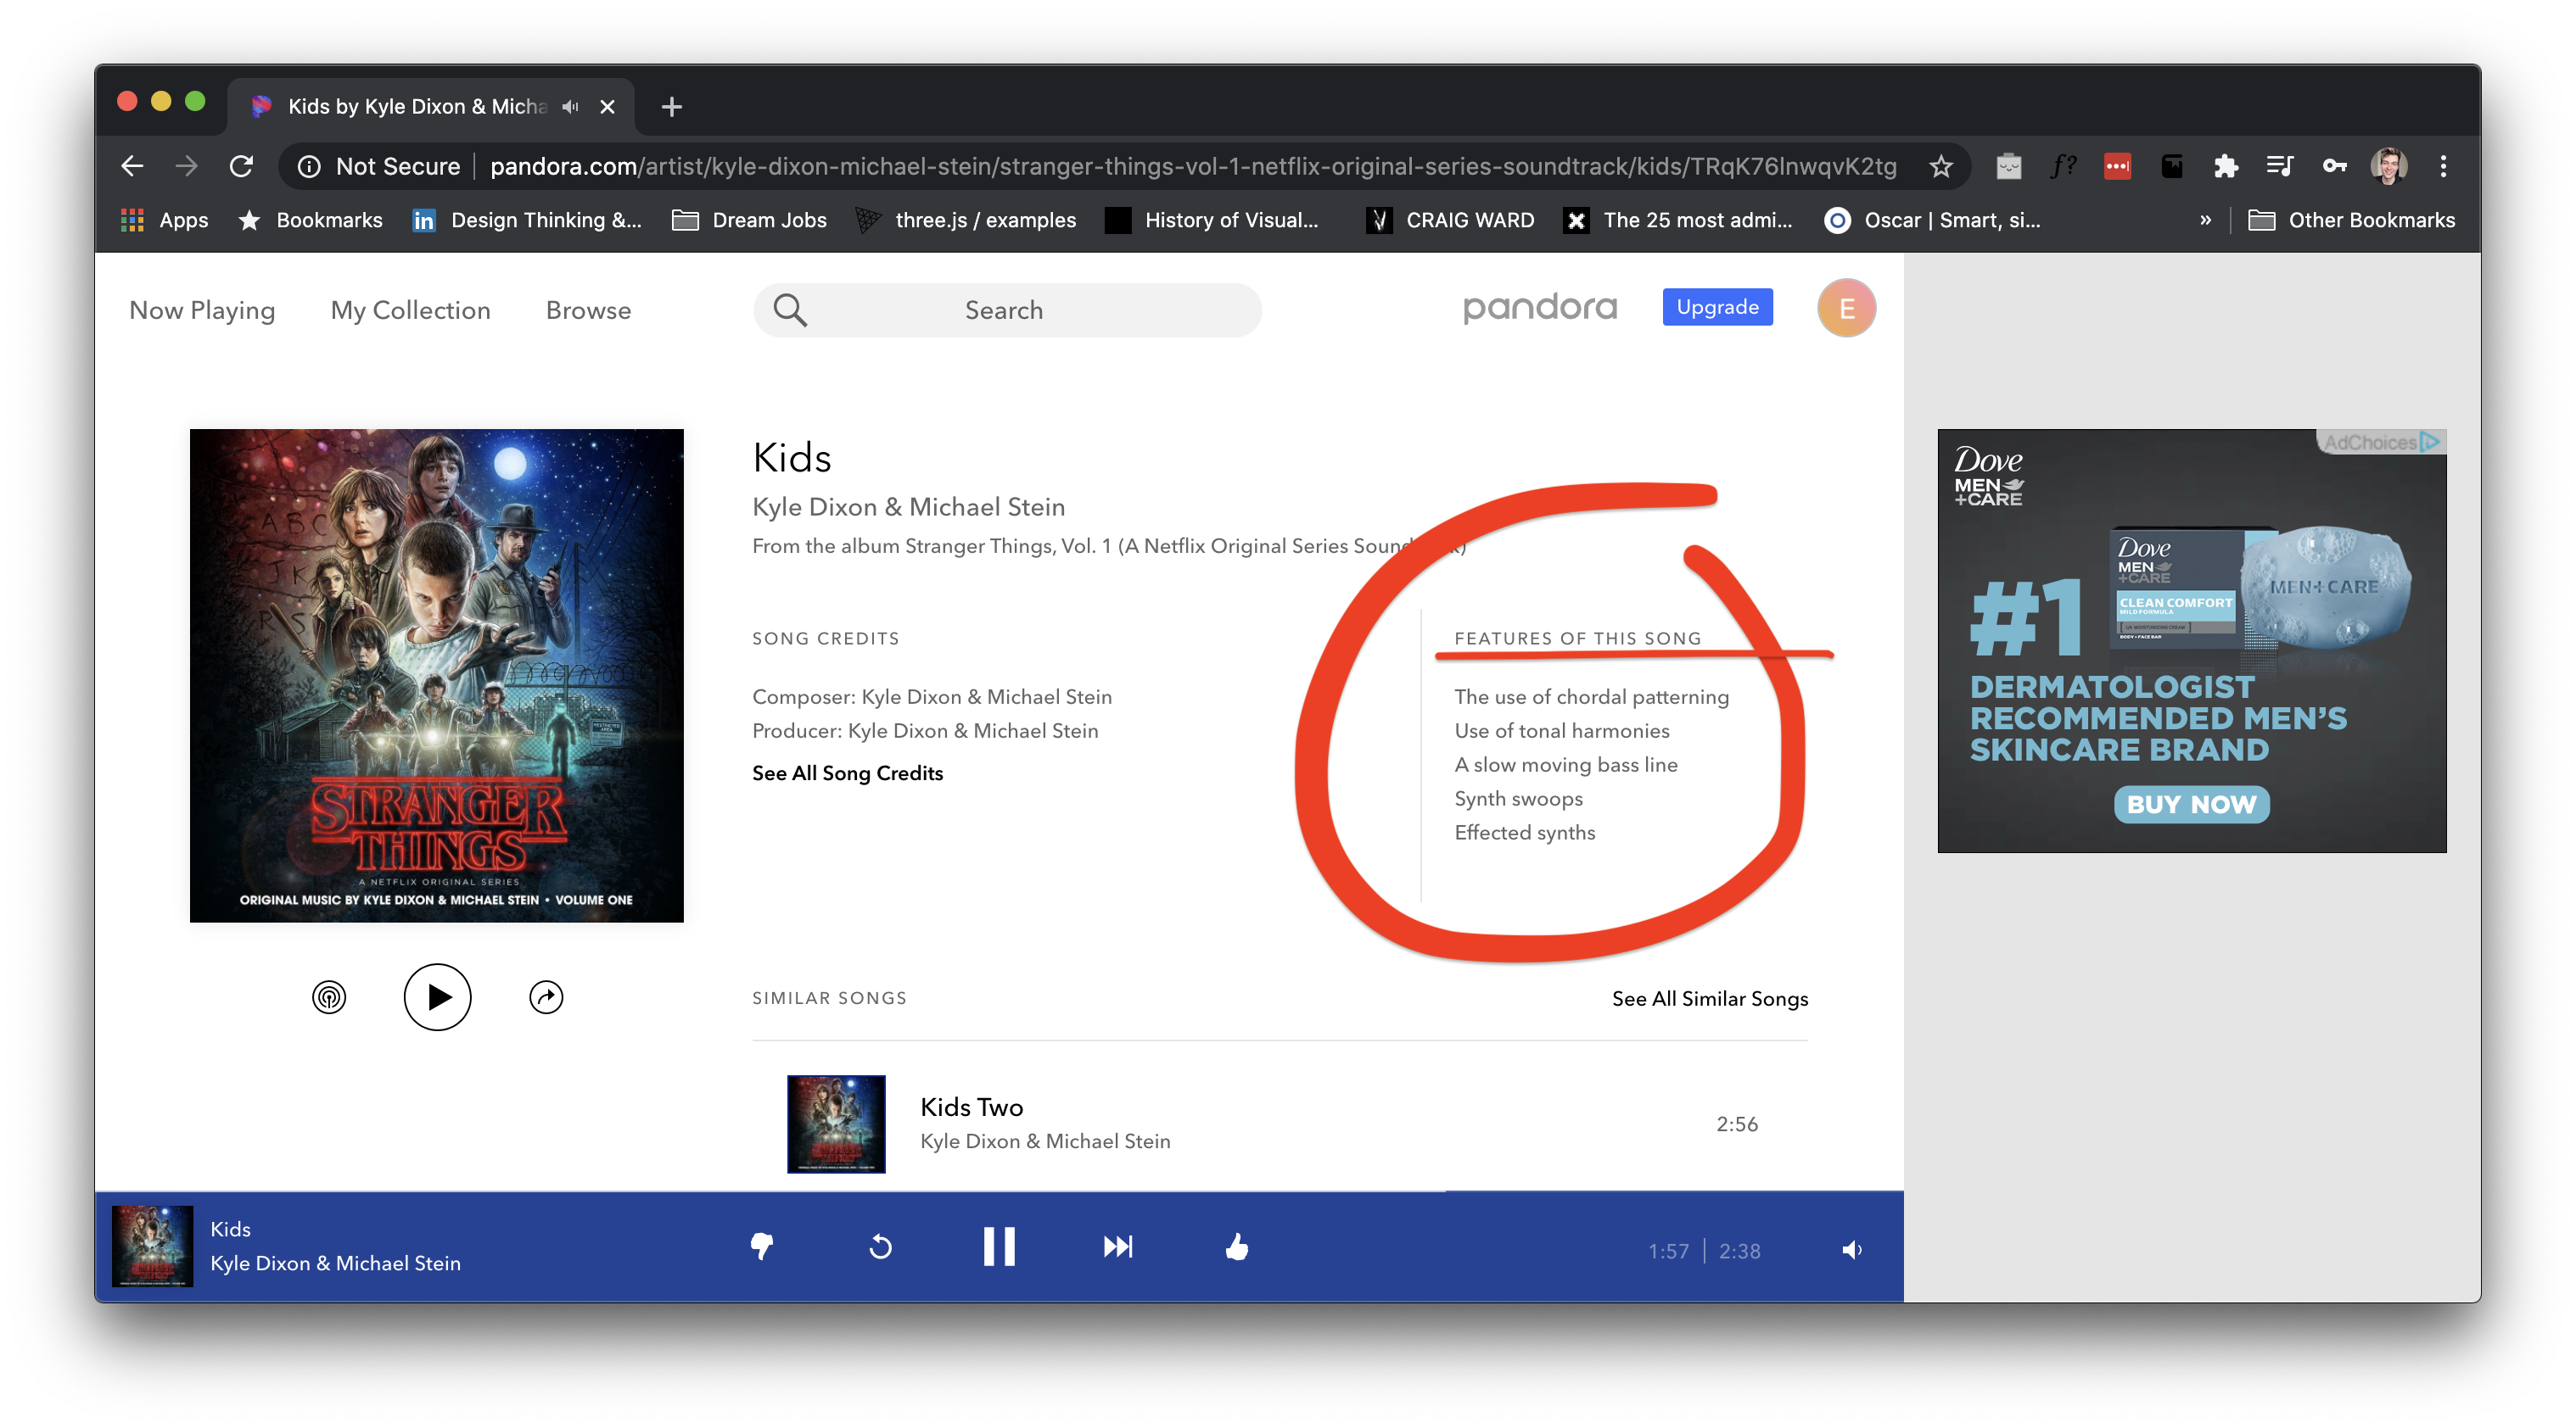Open Chrome media controls icon
Screen dimensions: 2576x1428
2280,166
